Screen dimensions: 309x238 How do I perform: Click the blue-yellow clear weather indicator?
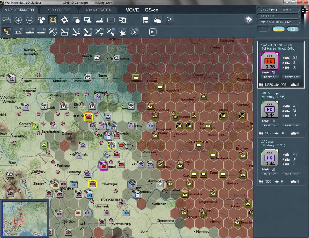pyautogui.click(x=278, y=29)
